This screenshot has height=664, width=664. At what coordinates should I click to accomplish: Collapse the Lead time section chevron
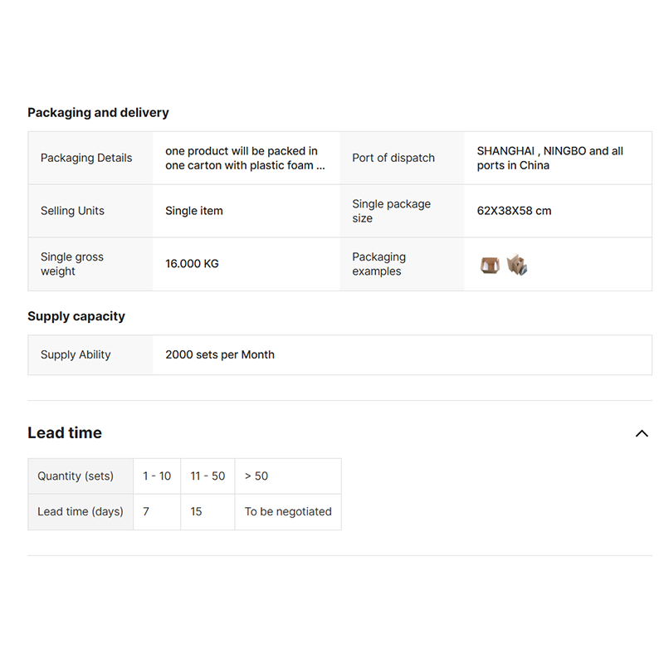pos(642,433)
